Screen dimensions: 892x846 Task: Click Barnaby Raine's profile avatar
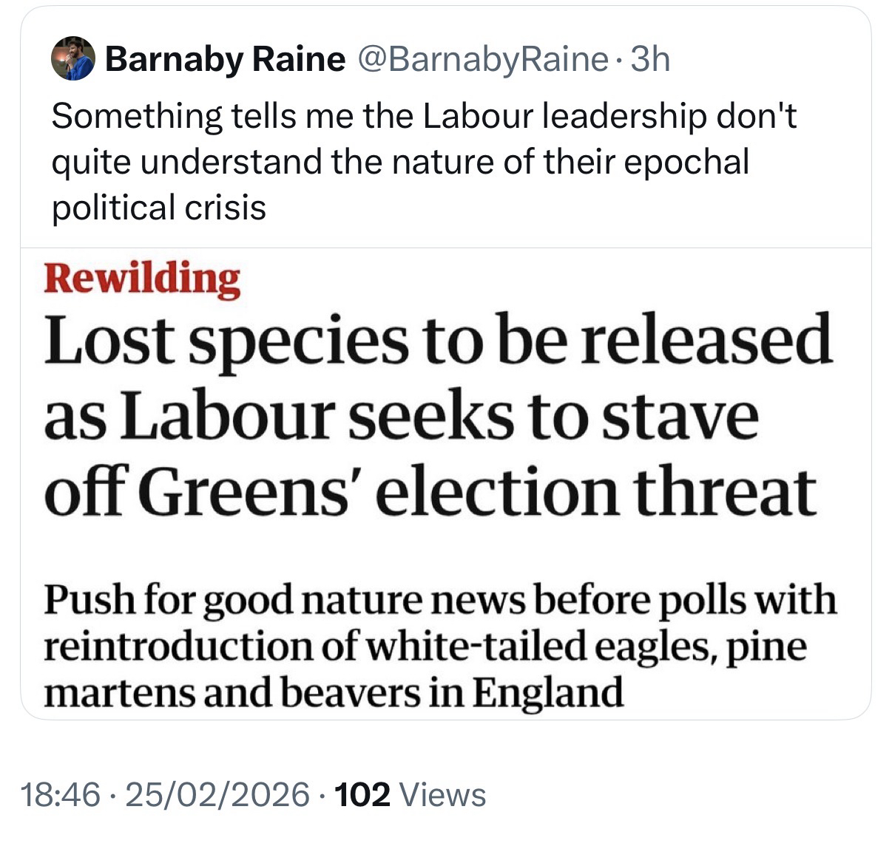coord(73,58)
